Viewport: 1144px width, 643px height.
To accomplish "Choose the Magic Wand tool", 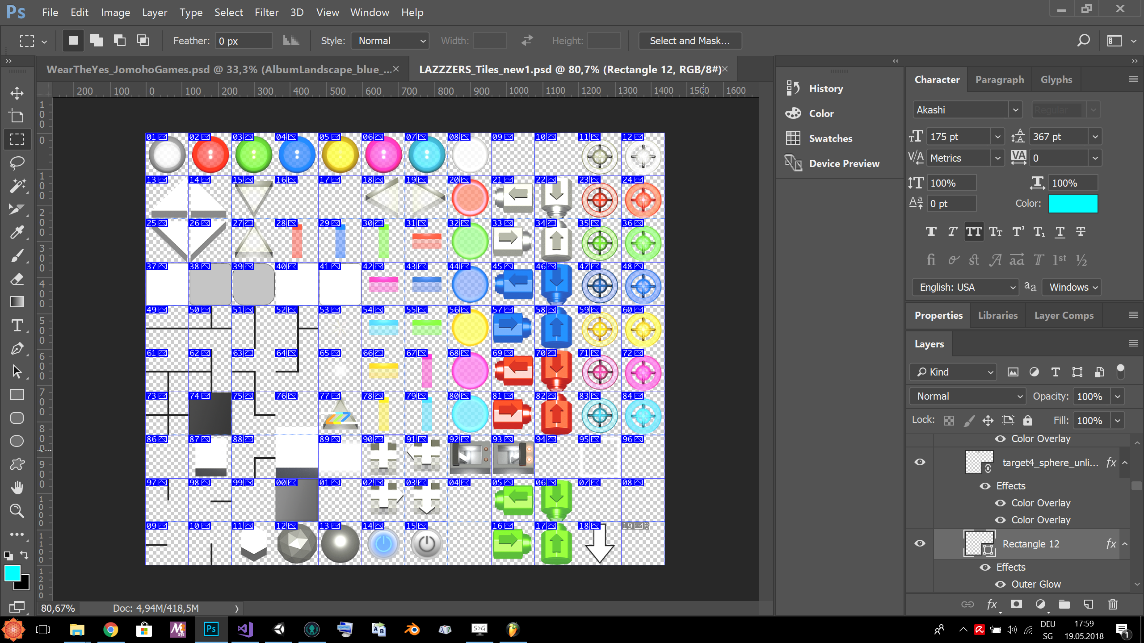I will (x=17, y=186).
